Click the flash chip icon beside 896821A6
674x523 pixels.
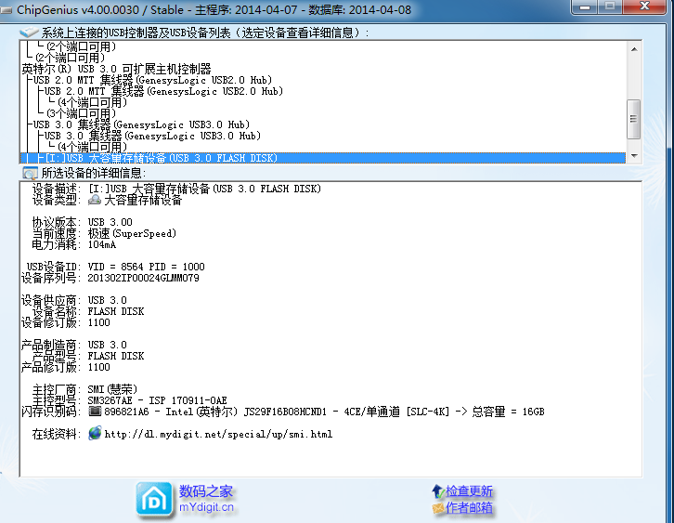[95, 412]
